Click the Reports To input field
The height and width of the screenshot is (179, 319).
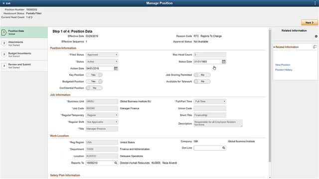(100, 163)
